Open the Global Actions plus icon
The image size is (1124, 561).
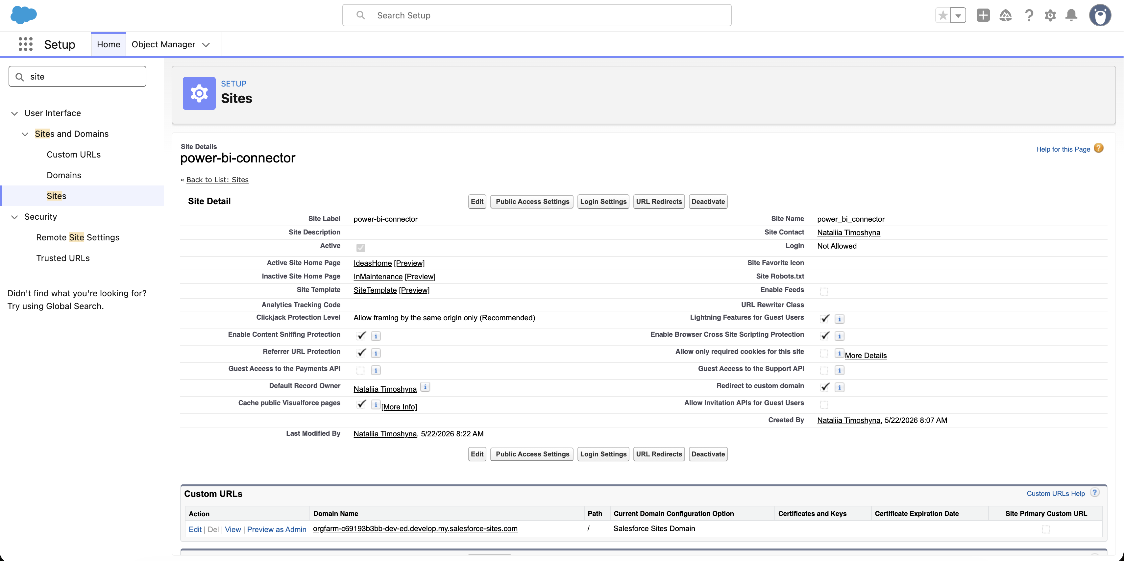pos(983,15)
